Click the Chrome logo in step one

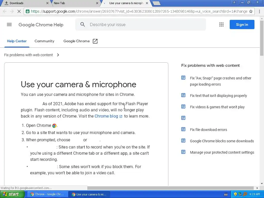tap(54, 126)
